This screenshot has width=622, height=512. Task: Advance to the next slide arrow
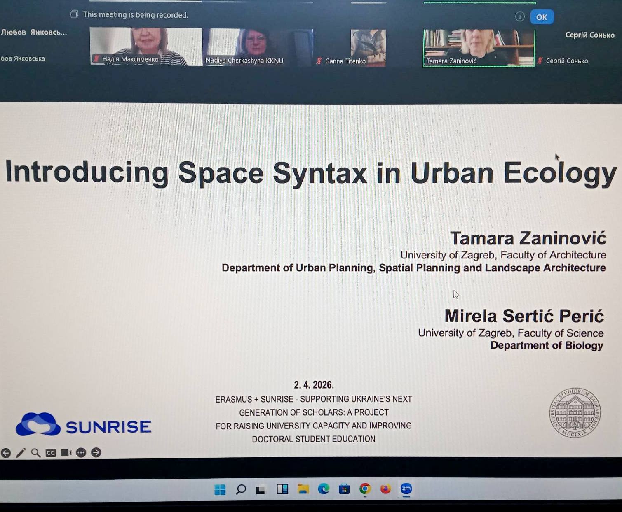coord(96,453)
